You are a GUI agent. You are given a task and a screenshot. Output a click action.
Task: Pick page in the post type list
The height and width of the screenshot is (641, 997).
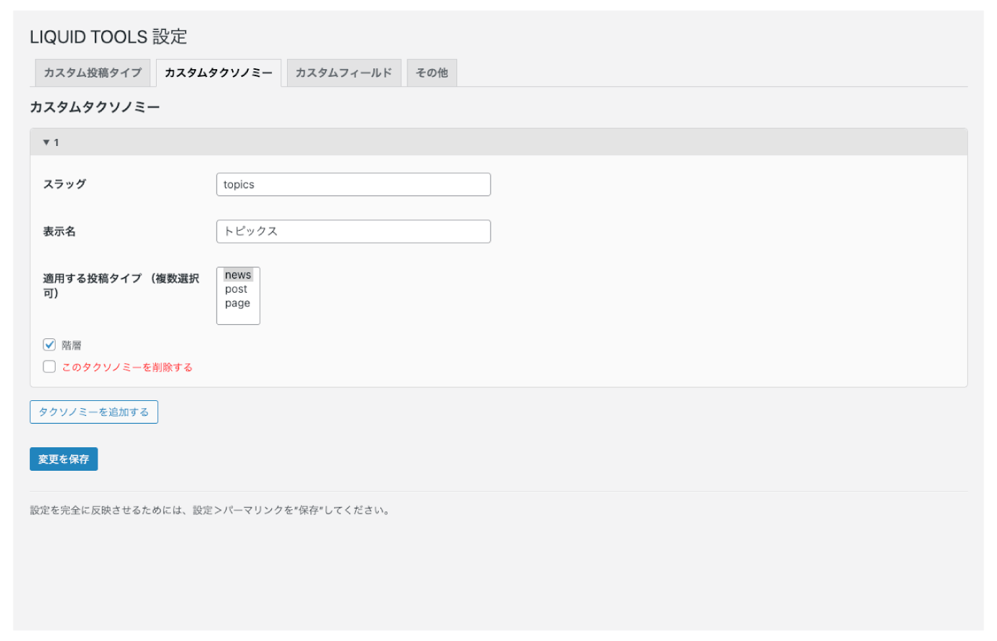click(237, 303)
